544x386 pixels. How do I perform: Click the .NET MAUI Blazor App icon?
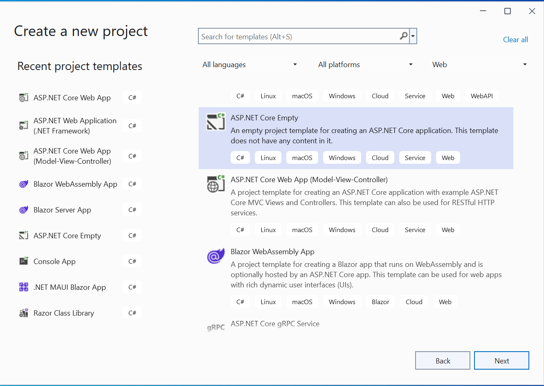(24, 287)
